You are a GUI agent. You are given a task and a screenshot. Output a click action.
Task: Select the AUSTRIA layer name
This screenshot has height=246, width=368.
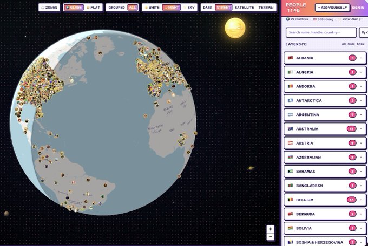304,143
